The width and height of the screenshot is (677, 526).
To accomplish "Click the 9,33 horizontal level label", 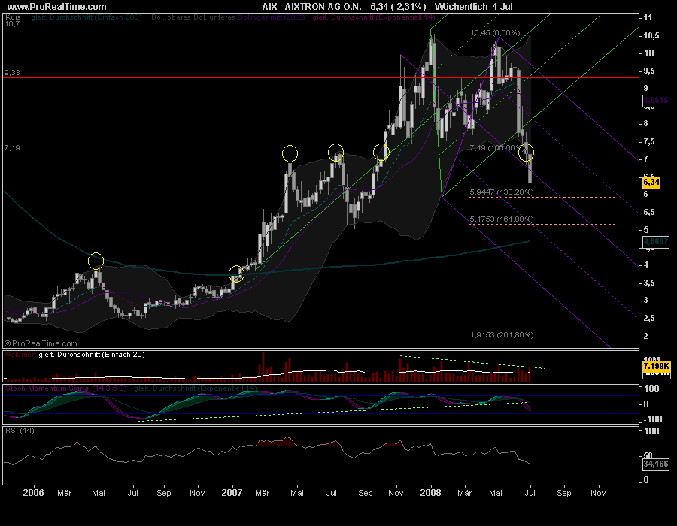I will click(x=12, y=72).
